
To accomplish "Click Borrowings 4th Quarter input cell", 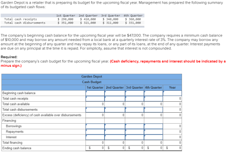I will point(154,126).
